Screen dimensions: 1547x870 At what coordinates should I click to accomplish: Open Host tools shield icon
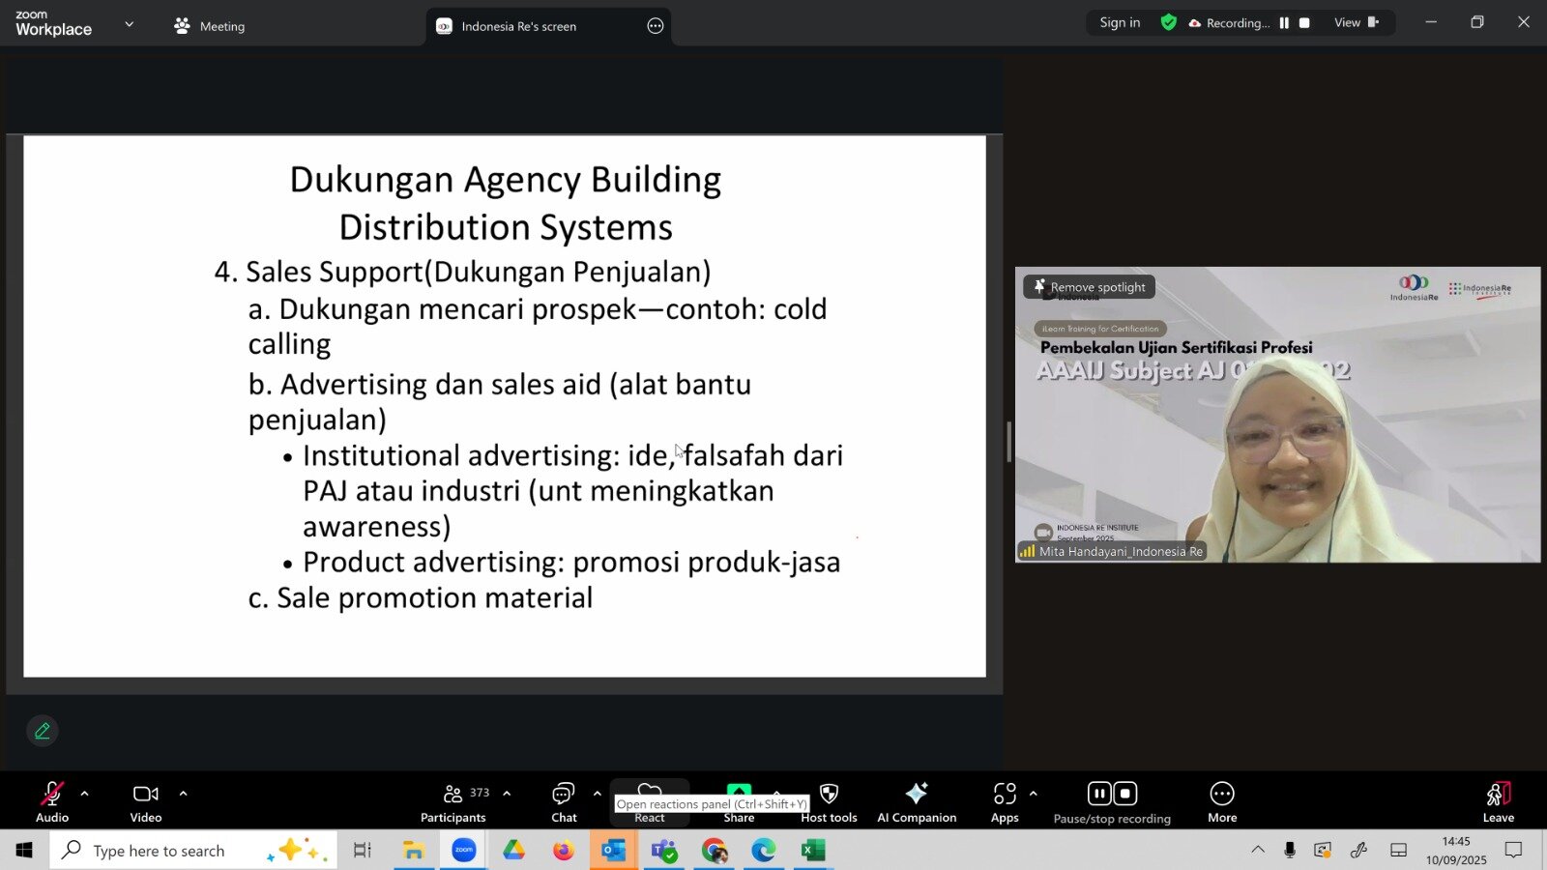tap(829, 802)
